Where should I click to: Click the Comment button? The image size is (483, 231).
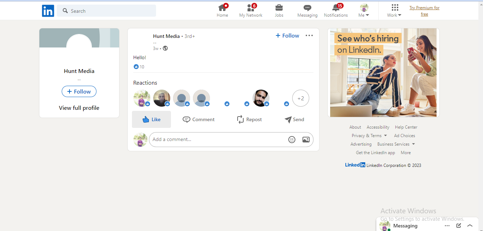[199, 119]
